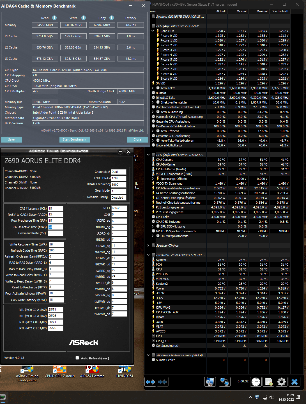Show hidden system tray icons
This screenshot has width=306, height=404.
(x=250, y=397)
